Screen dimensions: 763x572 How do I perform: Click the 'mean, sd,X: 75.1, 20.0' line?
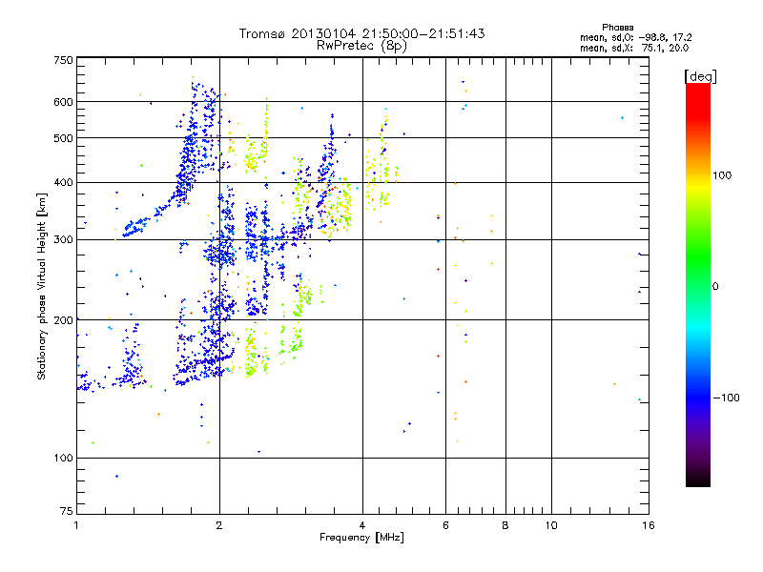click(x=634, y=48)
